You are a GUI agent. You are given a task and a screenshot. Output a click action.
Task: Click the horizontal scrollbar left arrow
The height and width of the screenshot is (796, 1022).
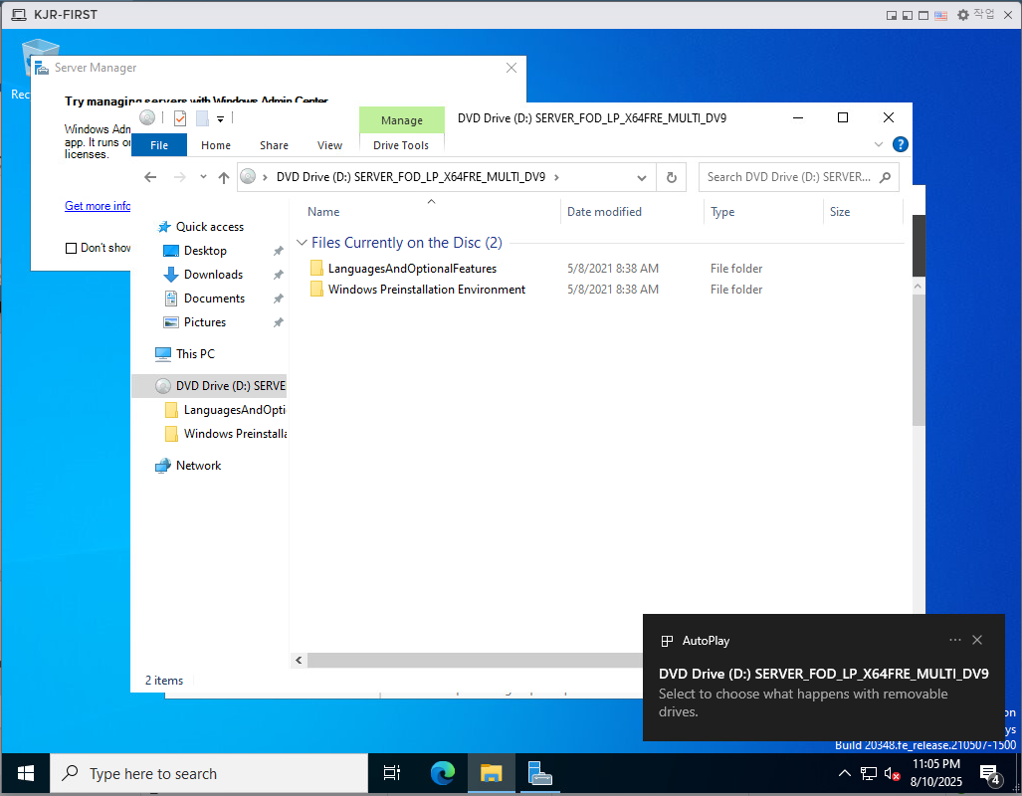[x=299, y=661]
